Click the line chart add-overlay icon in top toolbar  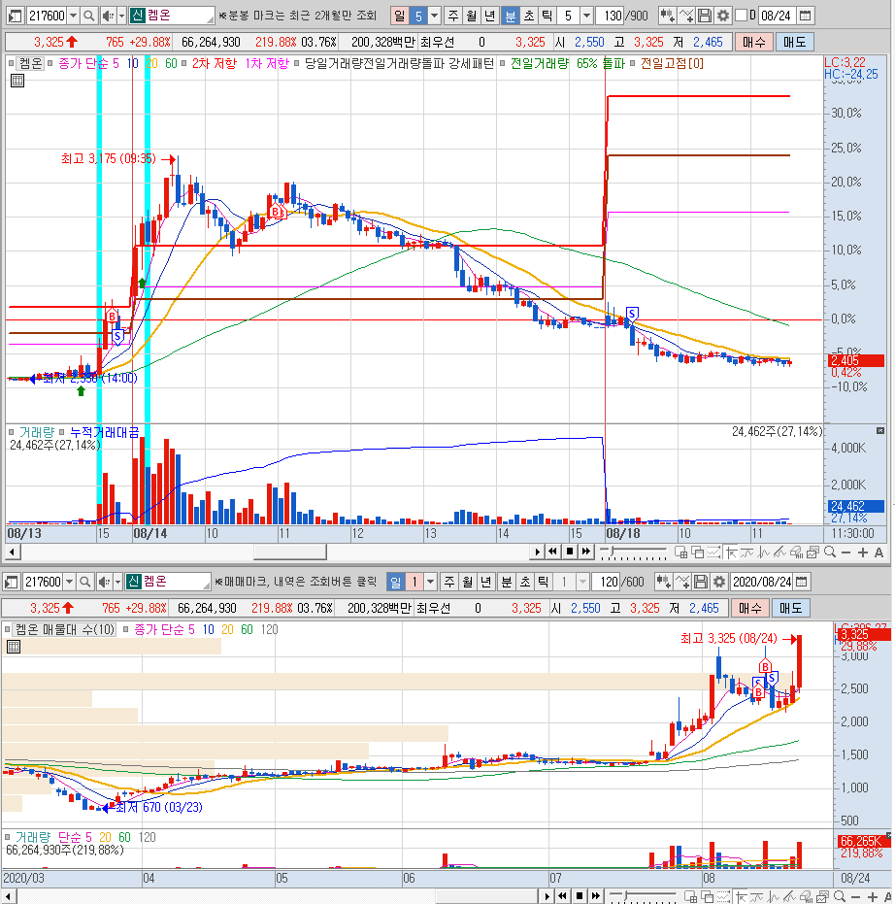pos(685,16)
